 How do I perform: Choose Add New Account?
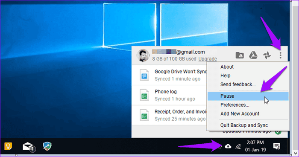(240, 113)
